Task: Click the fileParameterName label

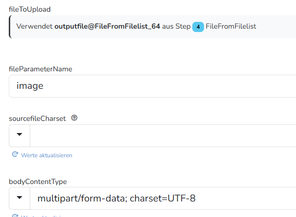Action: pyautogui.click(x=40, y=69)
